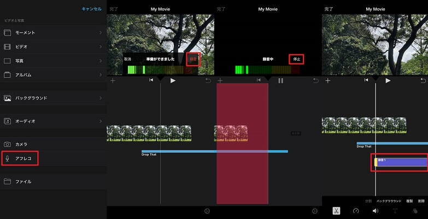The height and width of the screenshot is (219, 428).
Task: Tap 削除 to delete the clip
Action: click(x=421, y=201)
